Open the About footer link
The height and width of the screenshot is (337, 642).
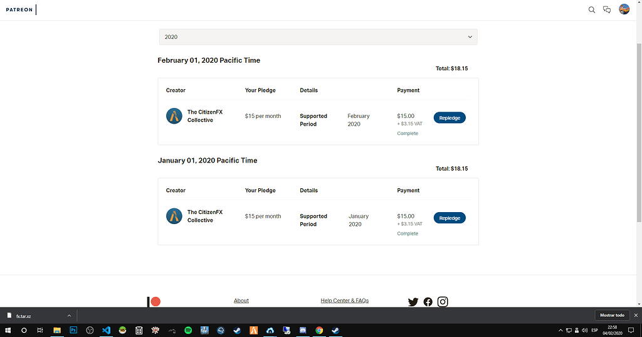point(241,301)
